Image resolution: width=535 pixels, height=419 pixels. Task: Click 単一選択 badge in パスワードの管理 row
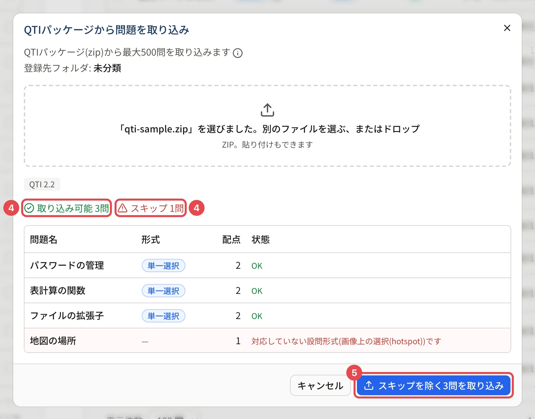pos(164,265)
